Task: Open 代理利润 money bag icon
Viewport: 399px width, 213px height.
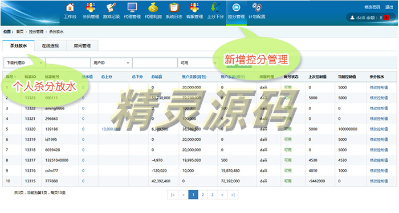Action: [x=153, y=7]
